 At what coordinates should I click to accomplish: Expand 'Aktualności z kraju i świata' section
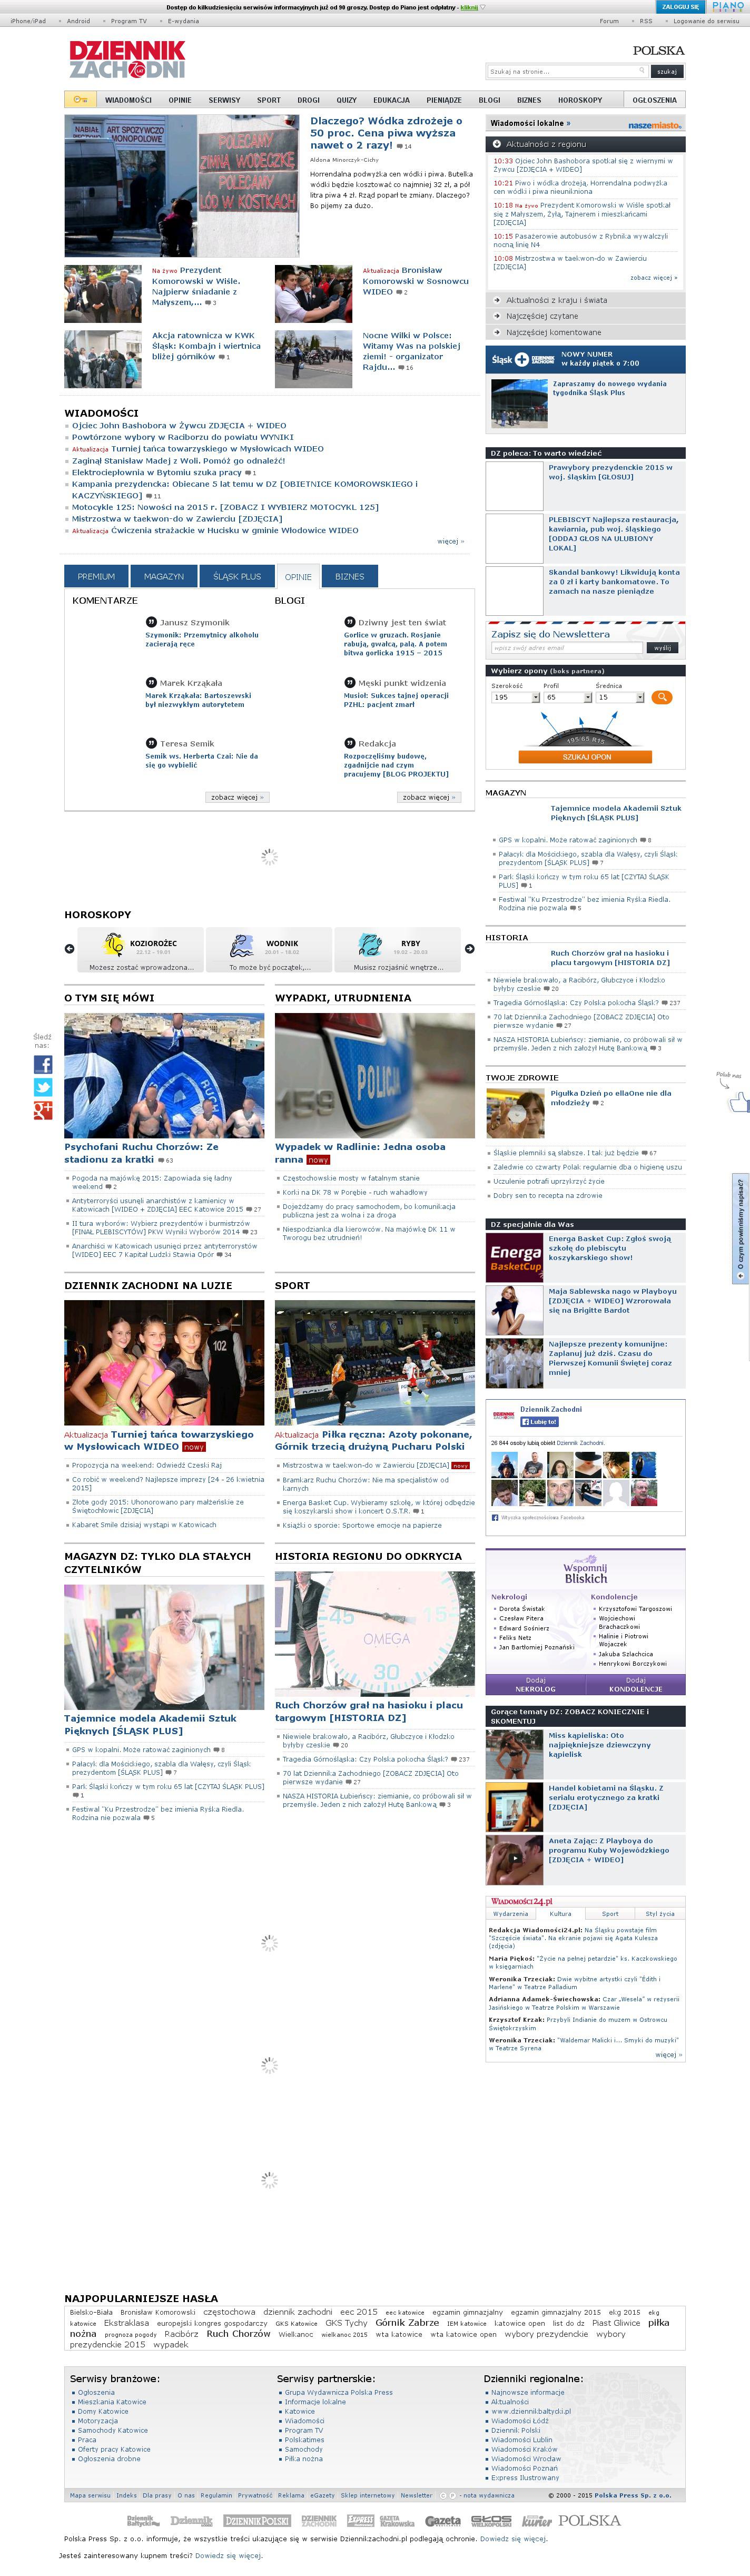[x=556, y=300]
